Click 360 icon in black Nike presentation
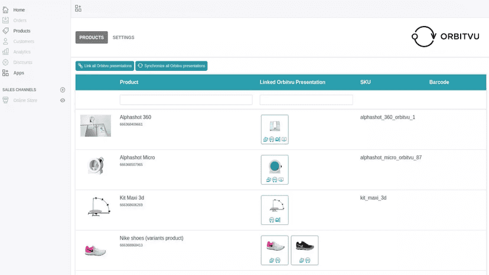The image size is (489, 275). click(x=308, y=260)
